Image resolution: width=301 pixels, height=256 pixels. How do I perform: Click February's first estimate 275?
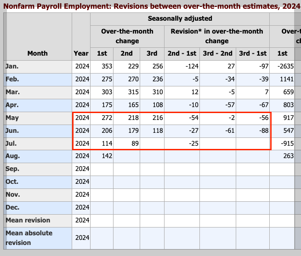(107, 79)
